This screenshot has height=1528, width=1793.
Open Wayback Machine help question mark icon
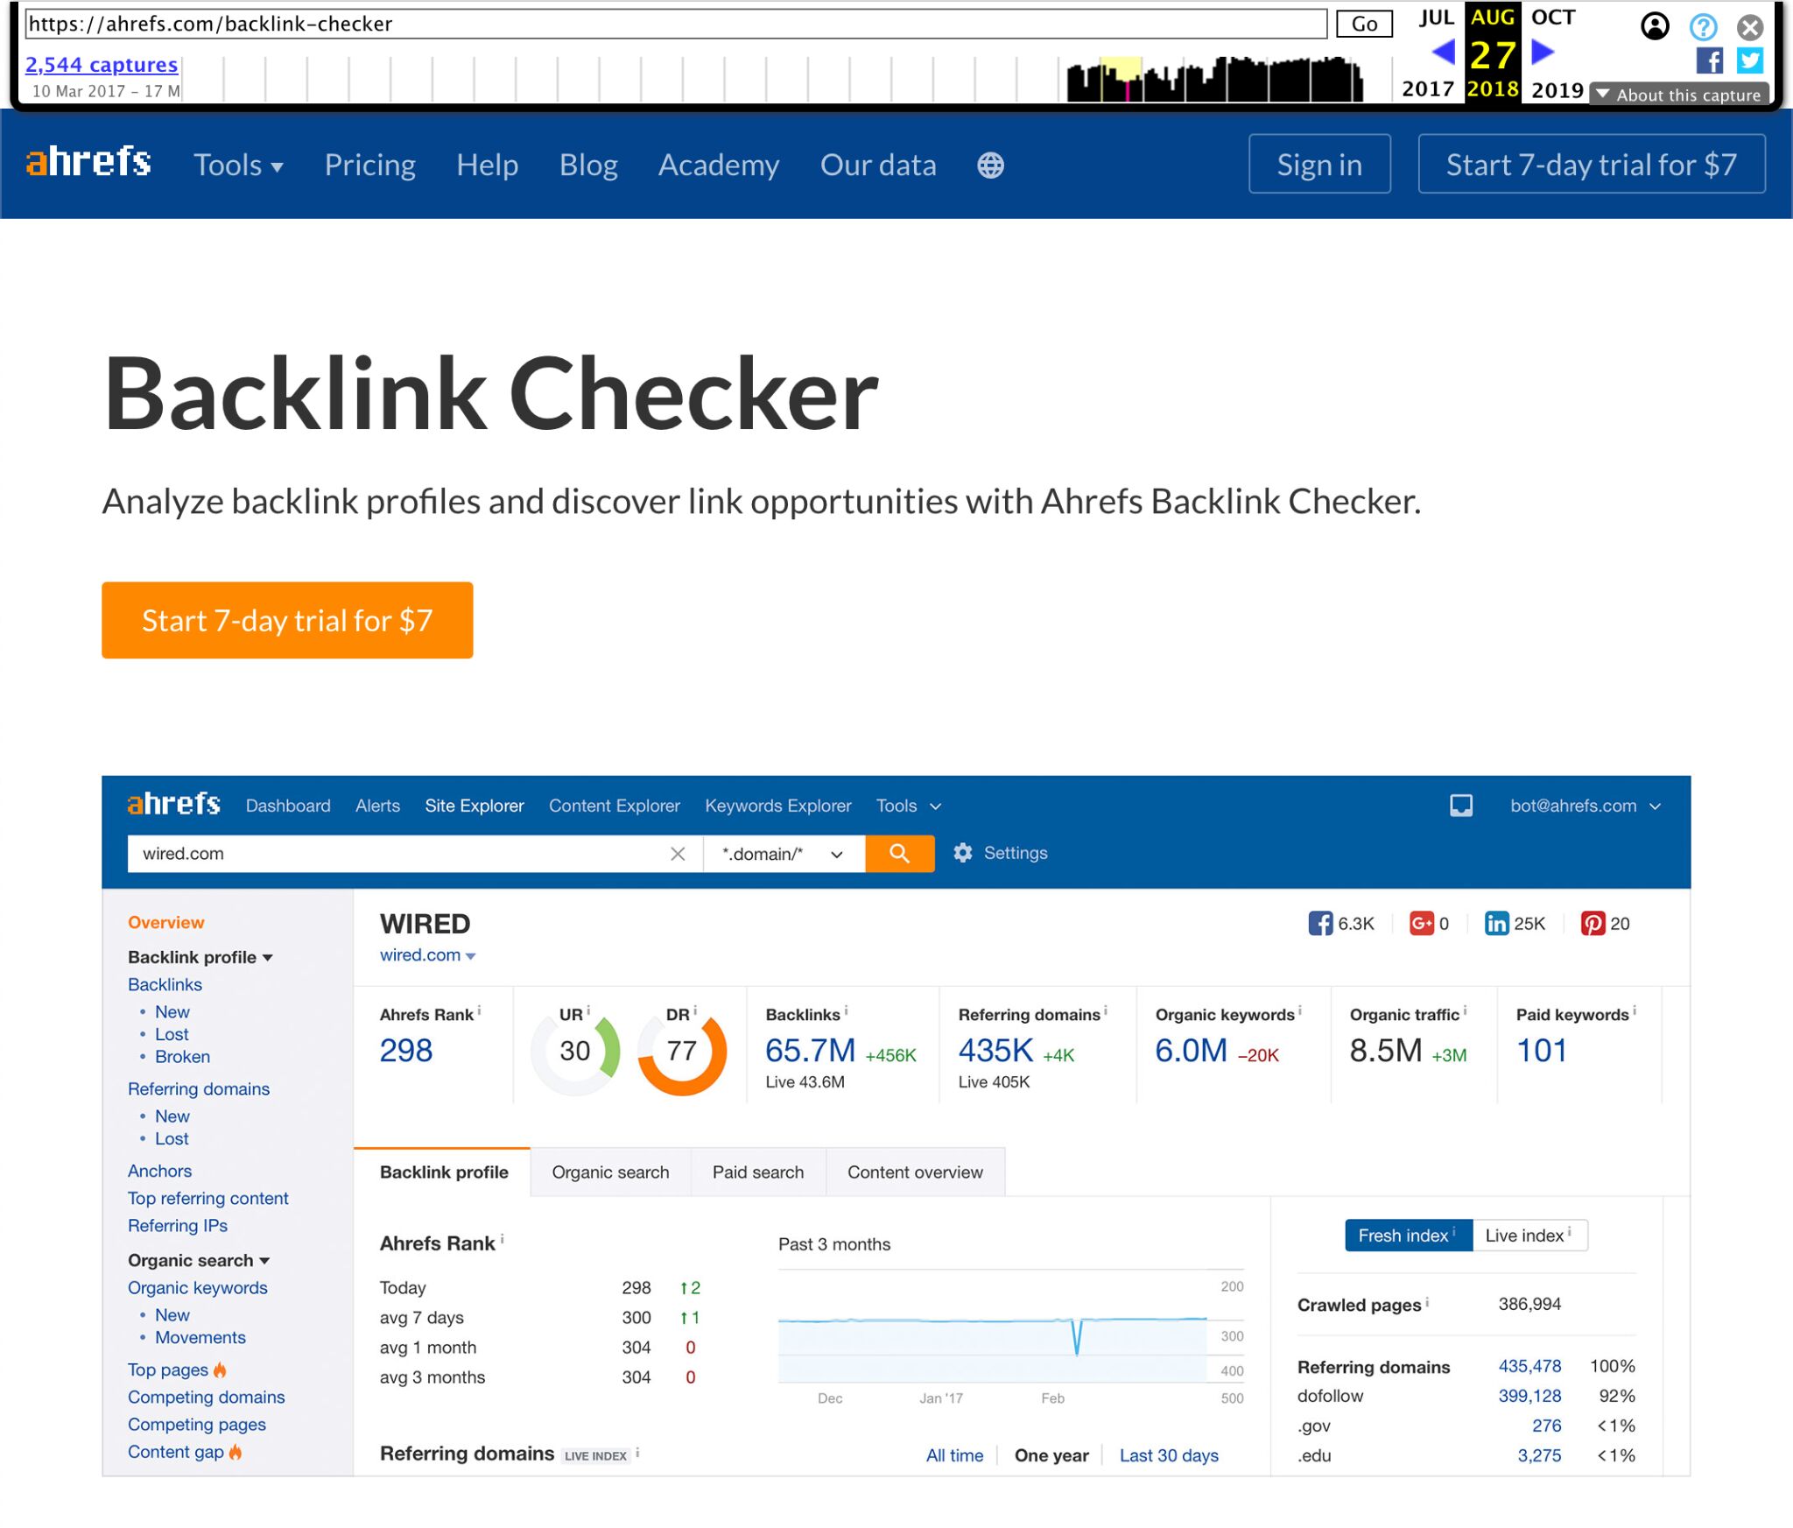1703,27
